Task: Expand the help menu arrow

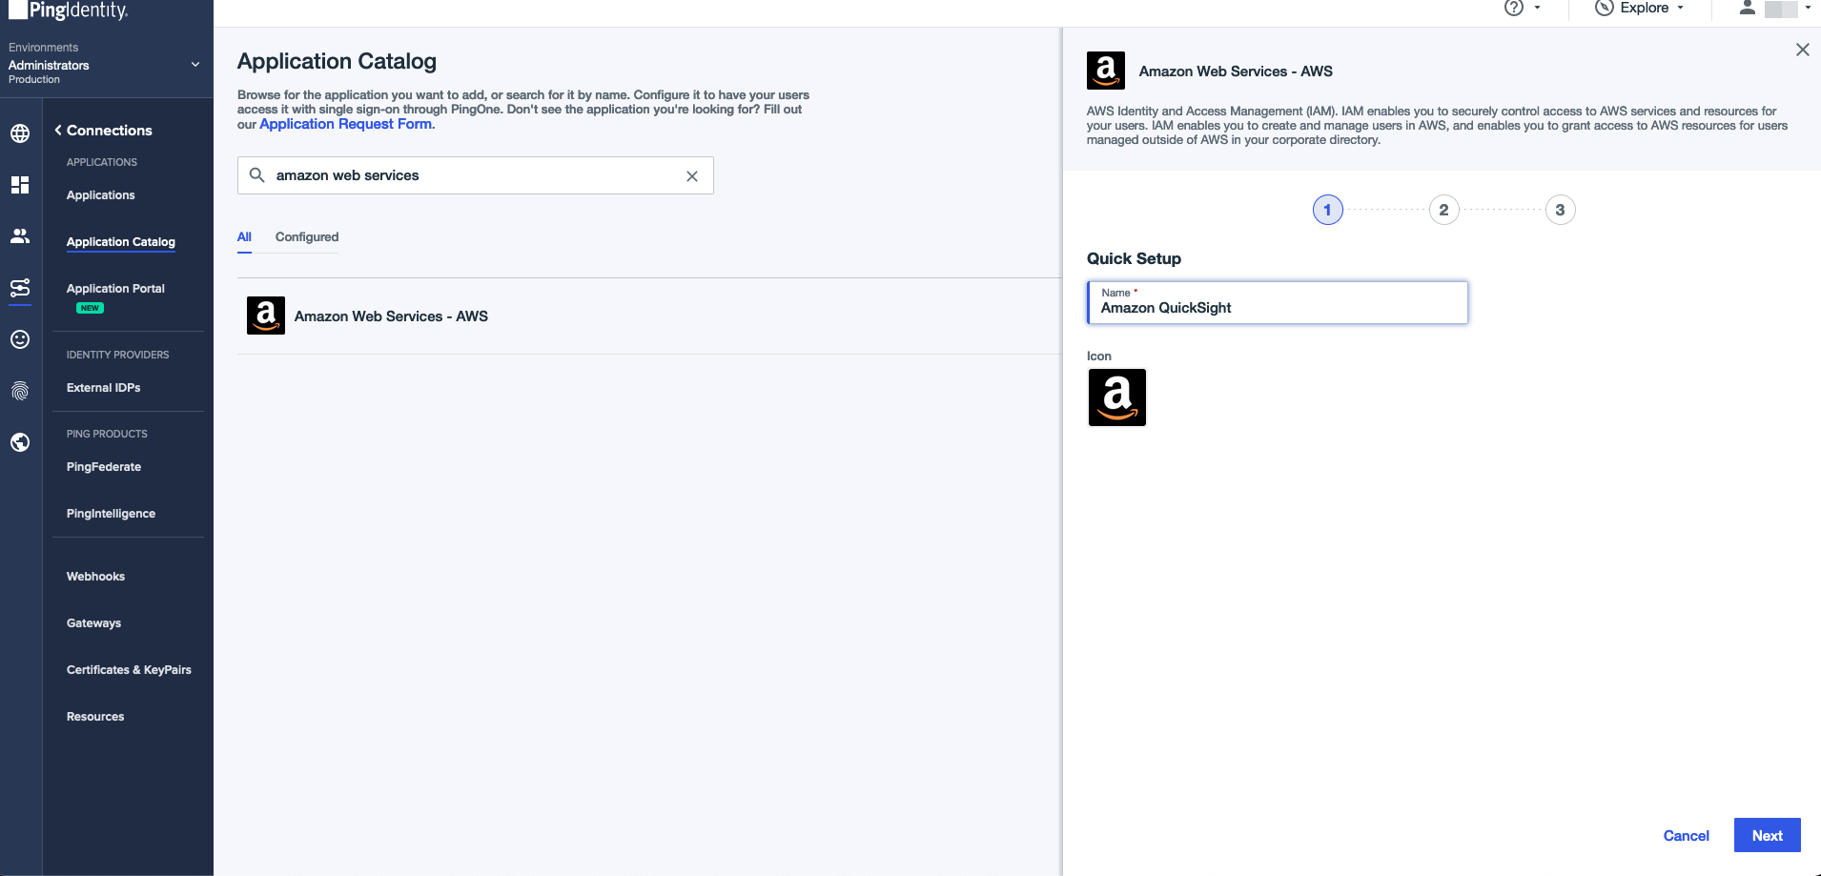Action: click(1537, 8)
